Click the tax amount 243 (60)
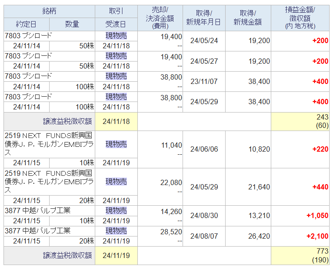The width and height of the screenshot is (334, 269). tap(322, 121)
